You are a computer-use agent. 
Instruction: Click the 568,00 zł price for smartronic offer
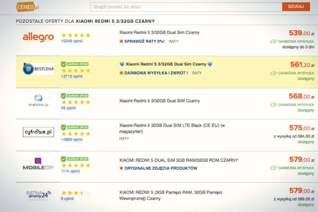(x=302, y=96)
